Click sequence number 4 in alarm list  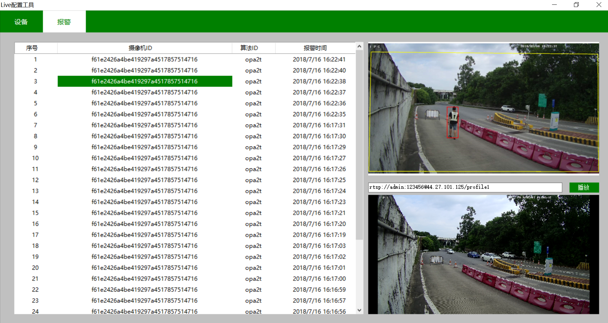36,92
